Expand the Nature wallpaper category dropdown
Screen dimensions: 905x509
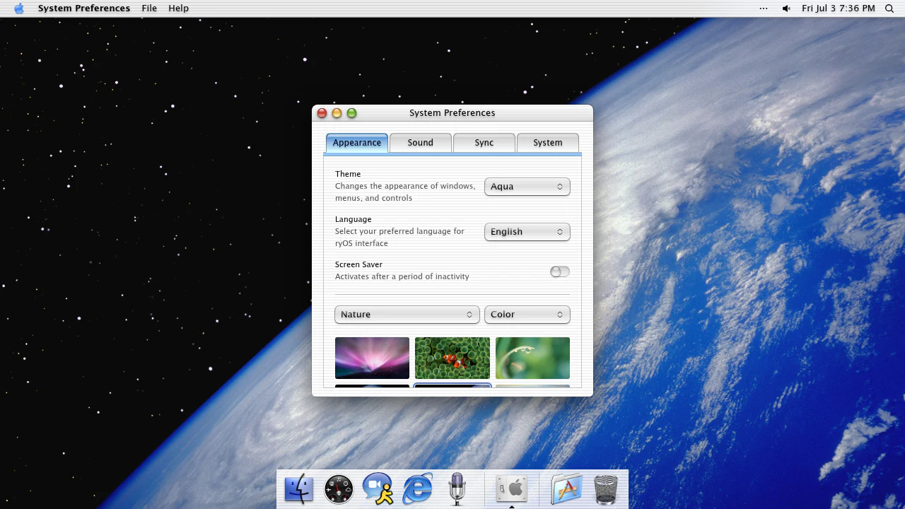click(407, 315)
